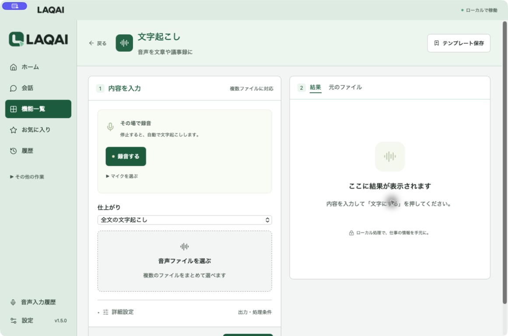Open the 全文の文字起こし dropdown
The height and width of the screenshot is (336, 508).
click(x=185, y=220)
